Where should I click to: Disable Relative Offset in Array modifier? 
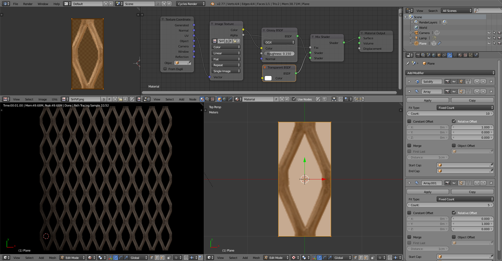454,121
